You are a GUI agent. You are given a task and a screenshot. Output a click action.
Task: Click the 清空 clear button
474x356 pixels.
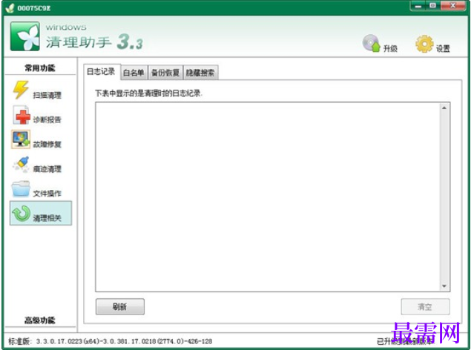point(425,307)
